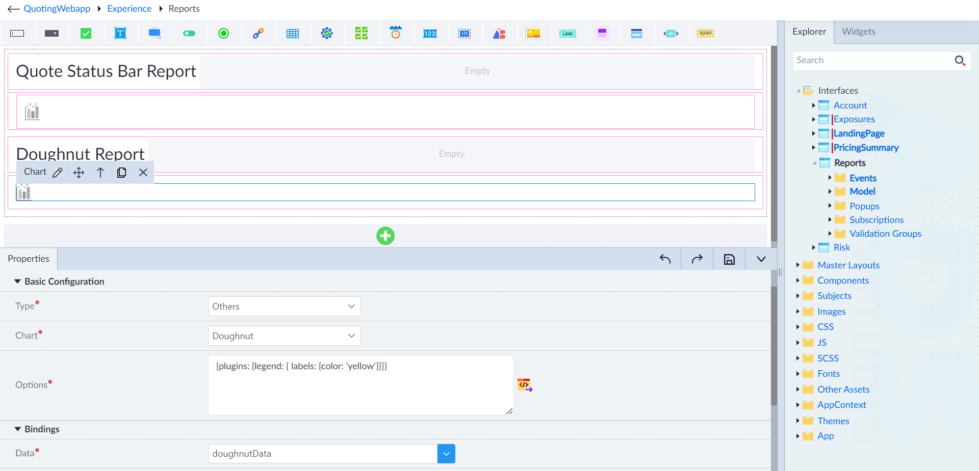This screenshot has width=979, height=471.
Task: Collapse the Basic Configuration section
Action: [18, 282]
